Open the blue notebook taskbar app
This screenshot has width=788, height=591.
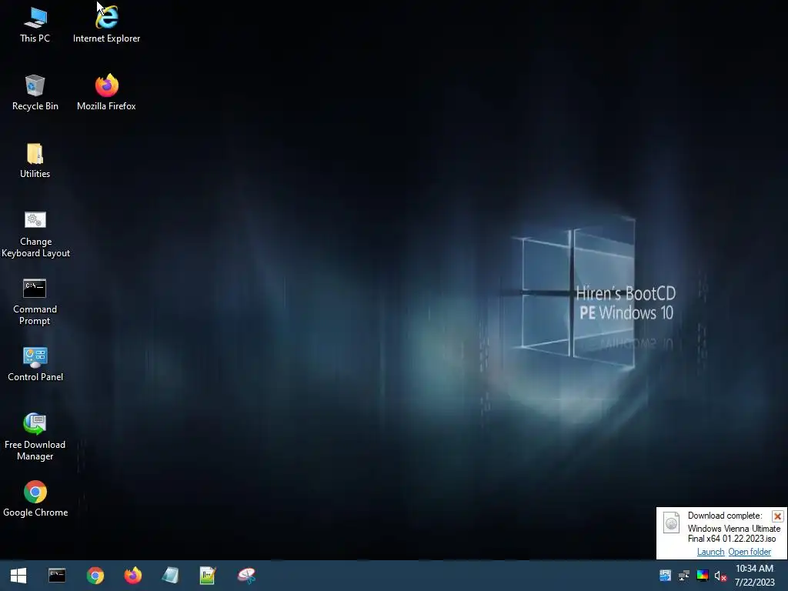pos(170,576)
